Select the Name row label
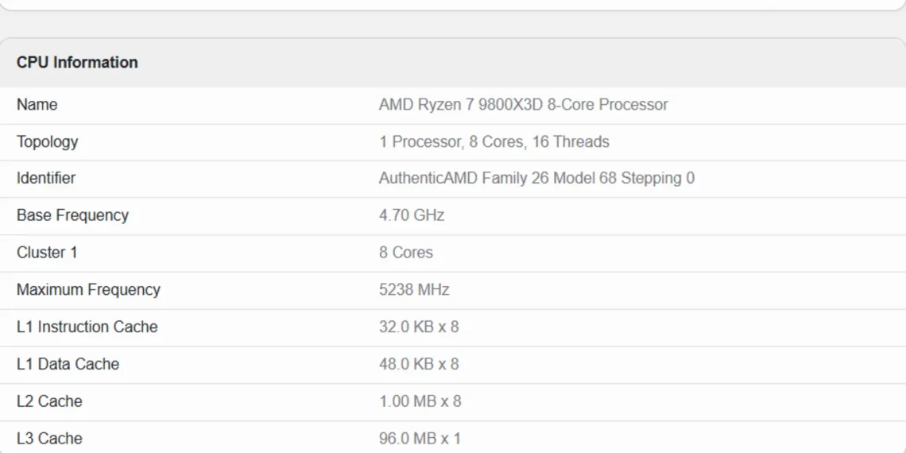Screen dimensions: 906x453 tap(37, 105)
